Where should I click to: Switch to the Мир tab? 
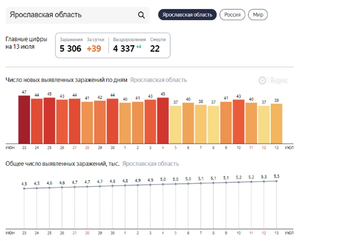(x=258, y=15)
